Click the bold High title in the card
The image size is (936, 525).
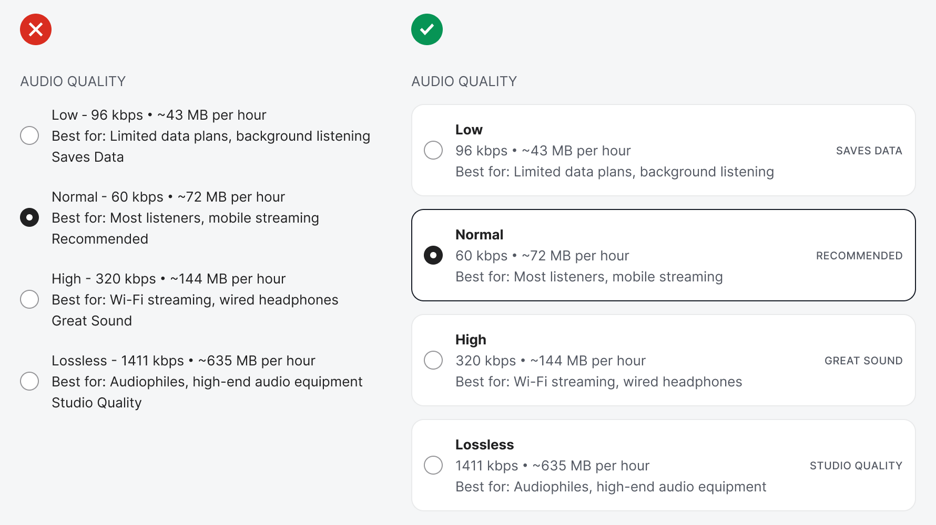pos(471,340)
